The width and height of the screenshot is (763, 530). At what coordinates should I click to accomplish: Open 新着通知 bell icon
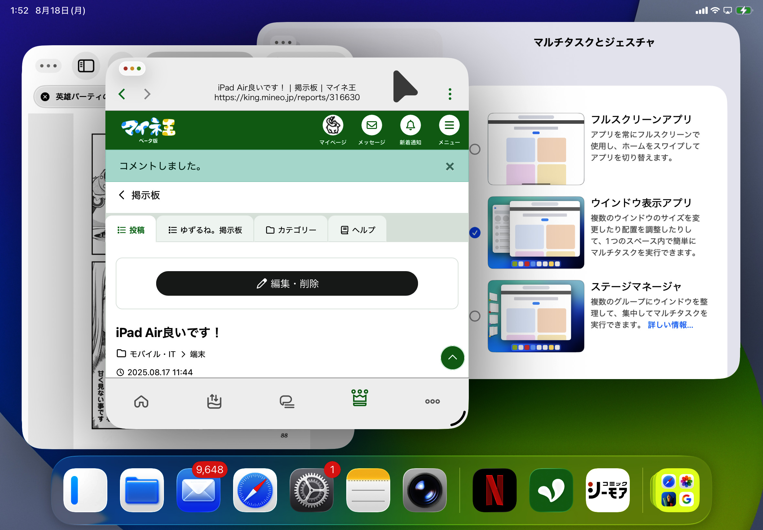(x=410, y=125)
